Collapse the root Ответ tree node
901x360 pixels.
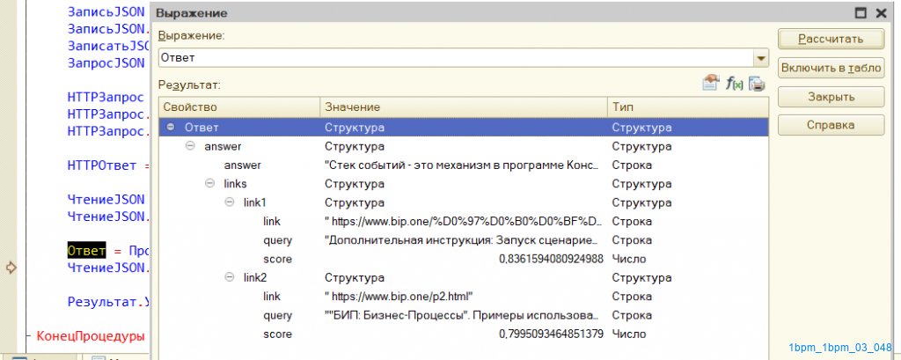tap(171, 127)
